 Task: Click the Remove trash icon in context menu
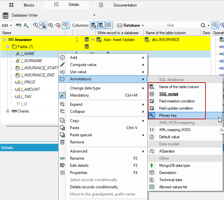pyautogui.click(x=63, y=142)
